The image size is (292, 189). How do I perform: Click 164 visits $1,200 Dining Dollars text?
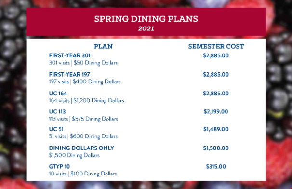(86, 101)
